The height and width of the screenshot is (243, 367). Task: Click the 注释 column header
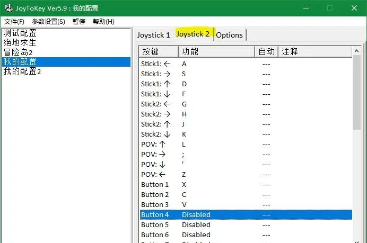pos(315,51)
